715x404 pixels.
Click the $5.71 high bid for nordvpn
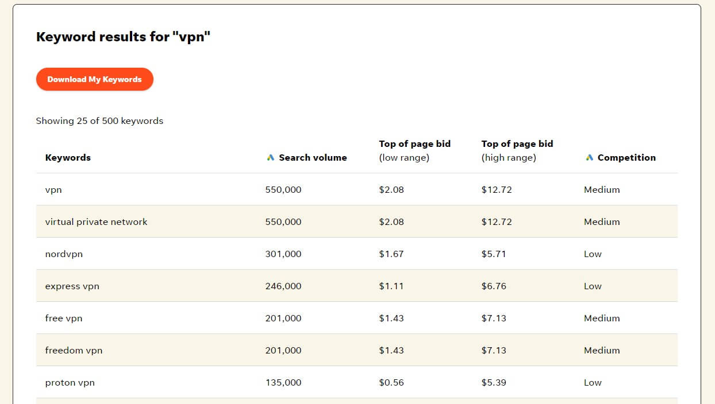pyautogui.click(x=494, y=254)
